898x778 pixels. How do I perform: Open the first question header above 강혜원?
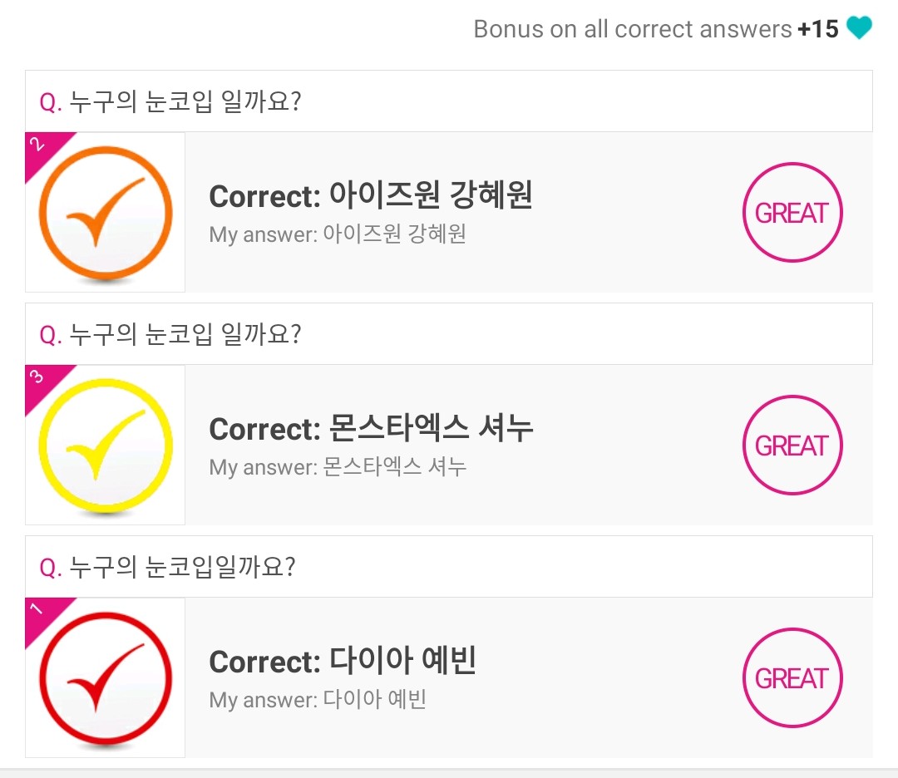pos(170,102)
